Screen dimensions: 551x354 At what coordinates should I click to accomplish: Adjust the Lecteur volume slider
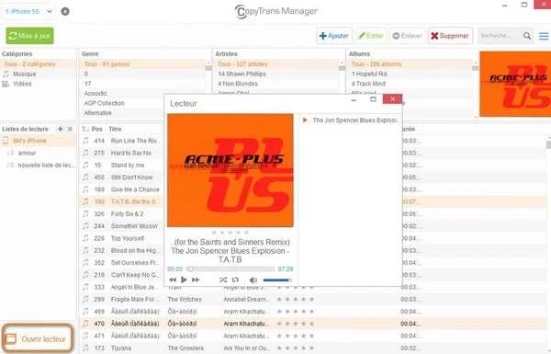coord(277,280)
